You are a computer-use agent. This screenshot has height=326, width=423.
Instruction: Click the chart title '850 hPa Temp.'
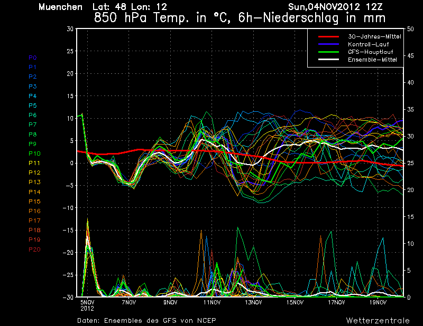coord(142,18)
